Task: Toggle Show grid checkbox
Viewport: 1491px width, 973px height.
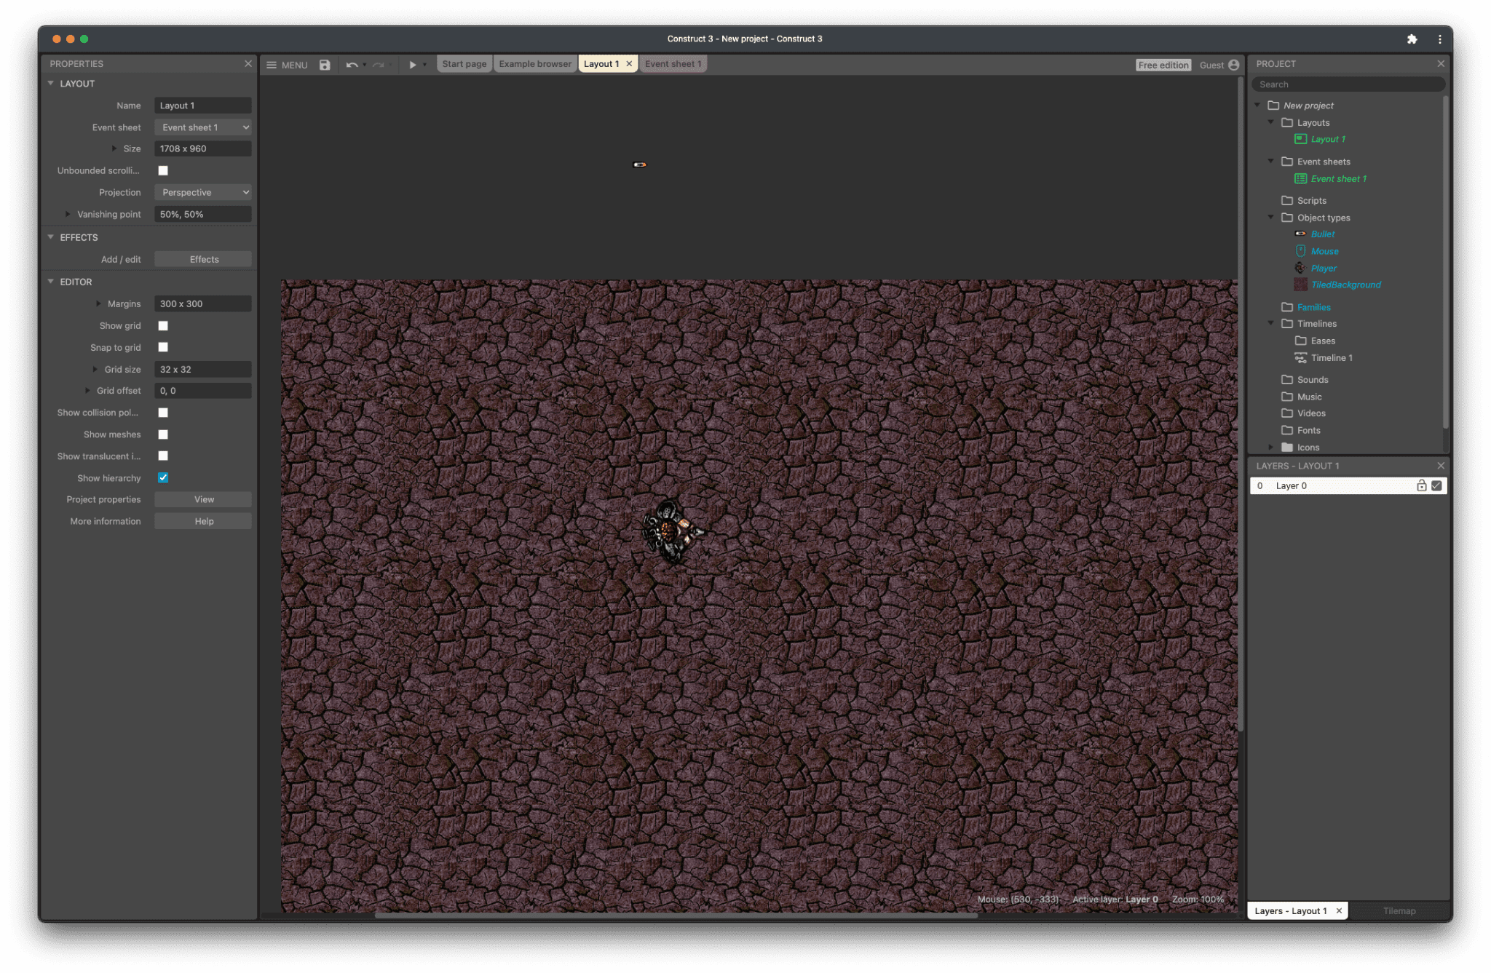Action: click(x=163, y=326)
